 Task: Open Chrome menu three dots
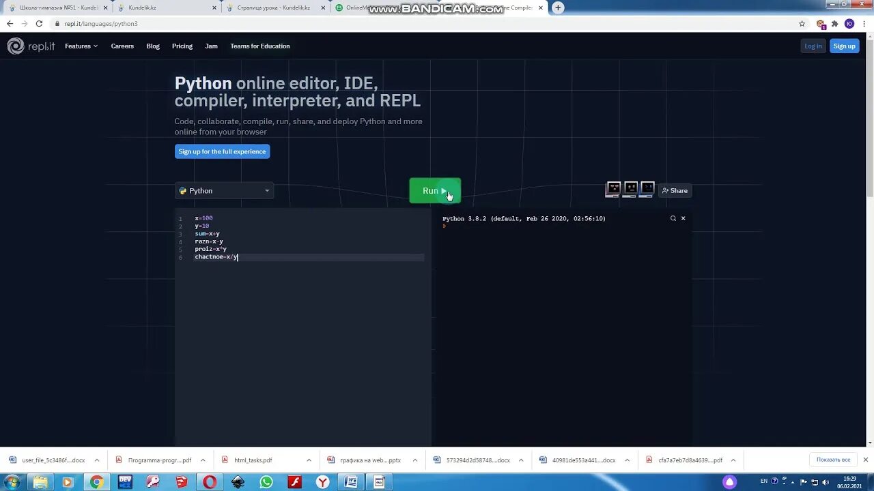point(864,23)
